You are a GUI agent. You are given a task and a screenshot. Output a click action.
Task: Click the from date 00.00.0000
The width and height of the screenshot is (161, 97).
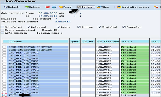tap(48, 13)
